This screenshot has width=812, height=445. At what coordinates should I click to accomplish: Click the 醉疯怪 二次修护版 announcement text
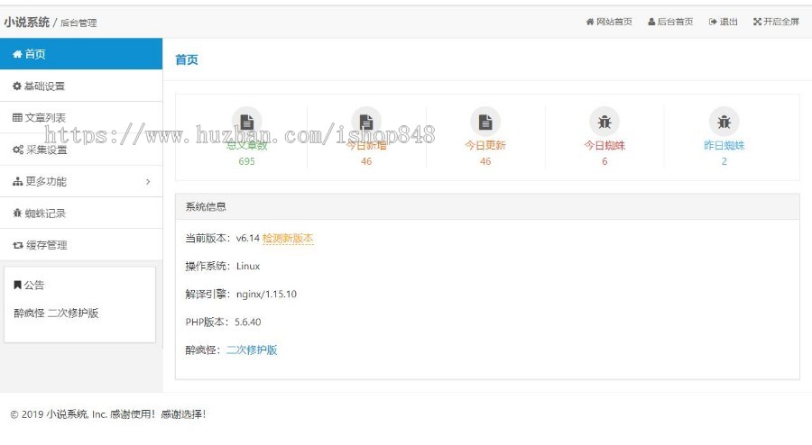56,313
